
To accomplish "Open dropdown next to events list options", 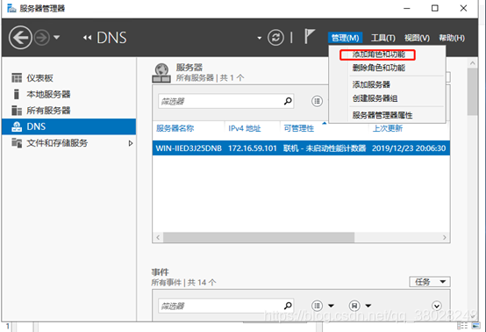I will pyautogui.click(x=331, y=306).
